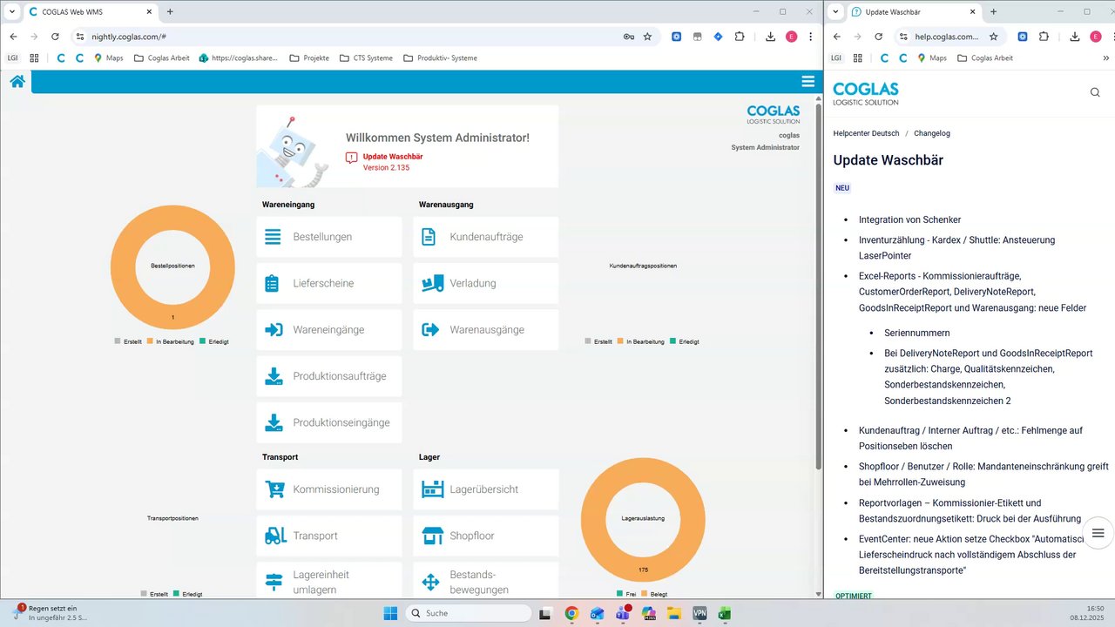Open new tab in Helpcenter window
Screen dimensions: 1115x627
pos(993,12)
